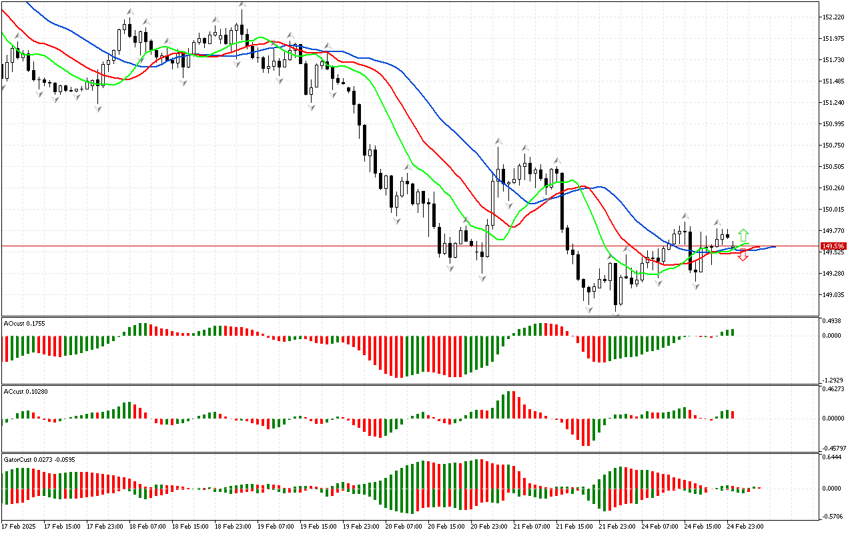Click the 20 Feb 23:00 time label
This screenshot has height=534, width=854.
[490, 527]
